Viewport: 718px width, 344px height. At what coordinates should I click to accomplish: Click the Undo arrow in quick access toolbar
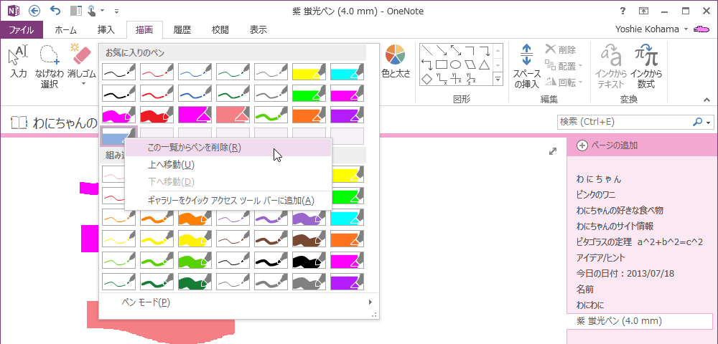(55, 11)
